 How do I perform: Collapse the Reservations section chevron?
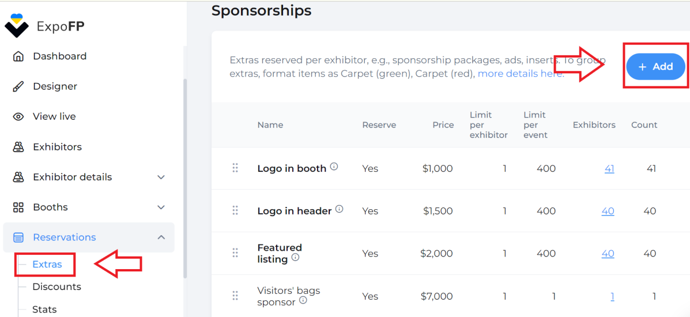coord(161,237)
